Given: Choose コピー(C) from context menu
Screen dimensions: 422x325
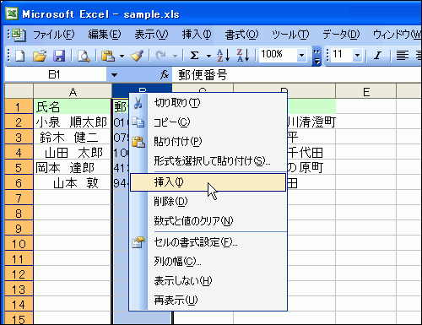Looking at the screenshot, I should (208, 122).
